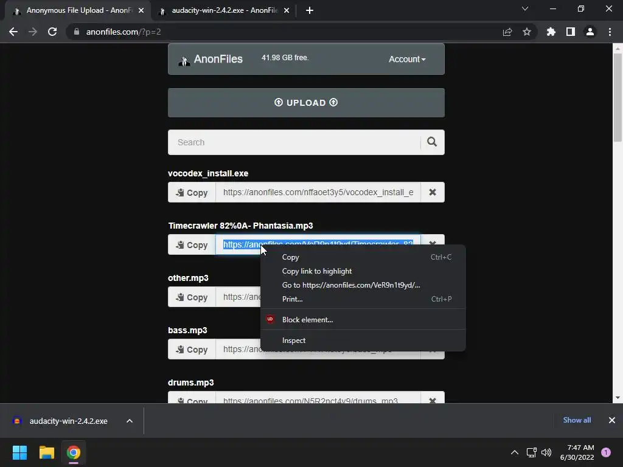The height and width of the screenshot is (467, 623).
Task: Click the 'bass.mp3' filename label
Action: (187, 330)
